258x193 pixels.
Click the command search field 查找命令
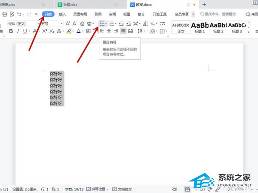(x=218, y=14)
